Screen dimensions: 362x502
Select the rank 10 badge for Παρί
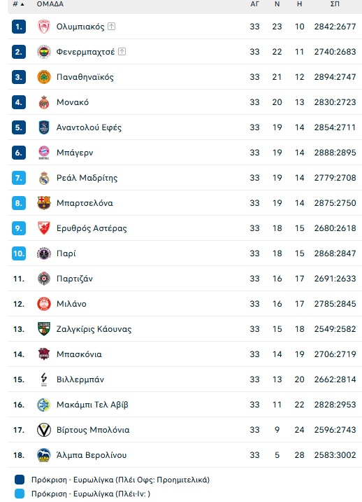(19, 253)
